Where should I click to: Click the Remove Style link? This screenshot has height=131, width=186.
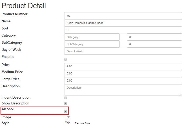[x=82, y=123]
